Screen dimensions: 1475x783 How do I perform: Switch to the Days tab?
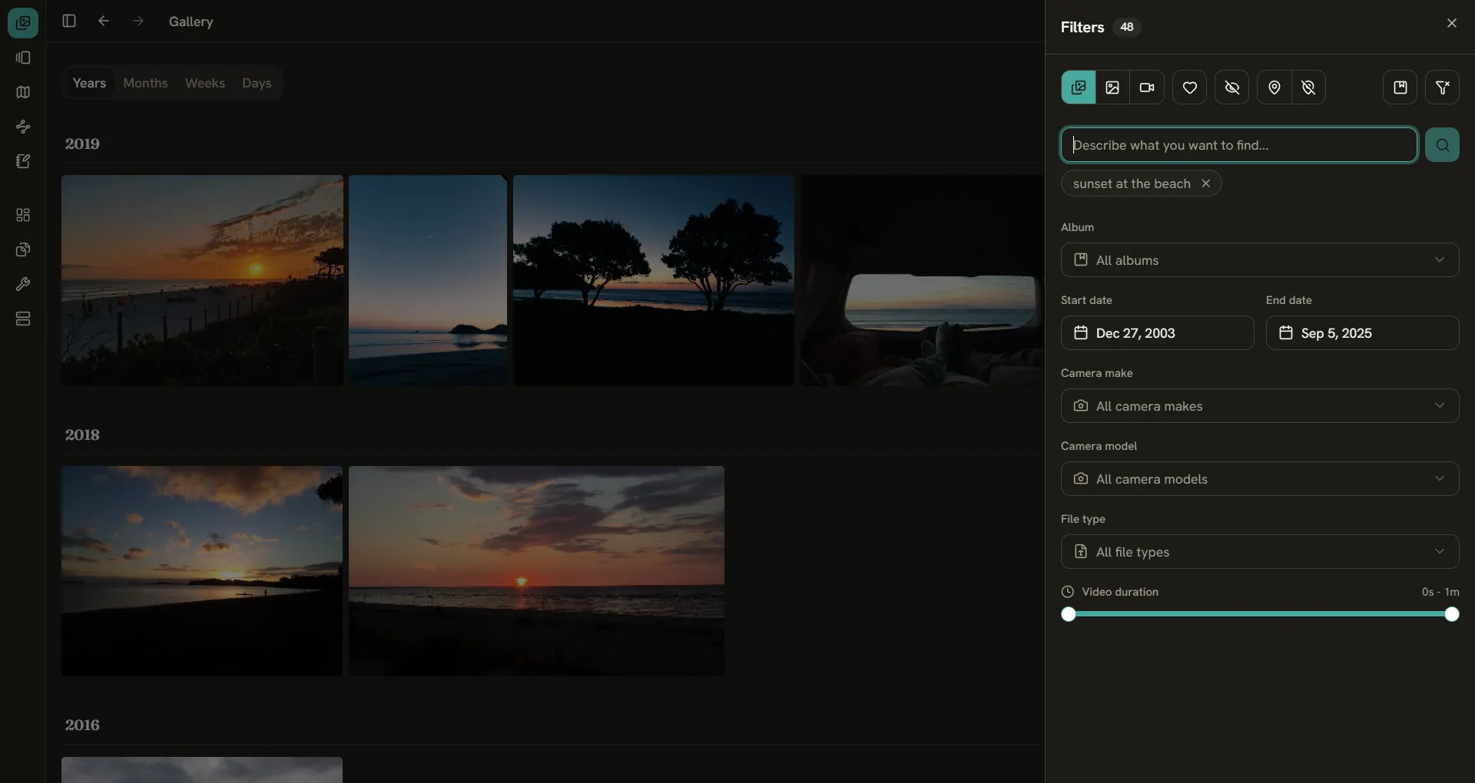pos(257,83)
